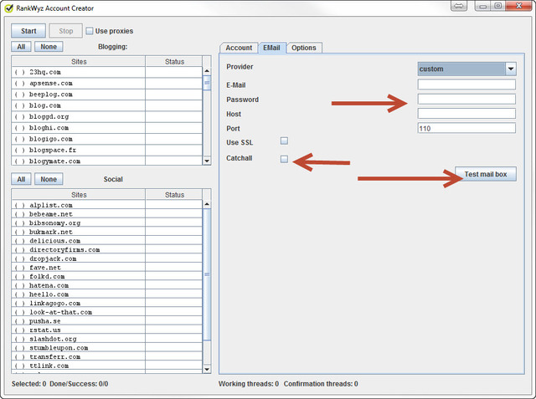Select the delicious.com row
536x399 pixels.
point(107,241)
